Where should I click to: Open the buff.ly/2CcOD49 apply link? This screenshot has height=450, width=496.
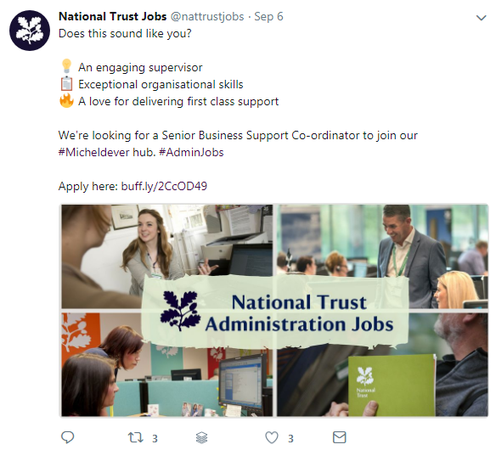point(164,186)
